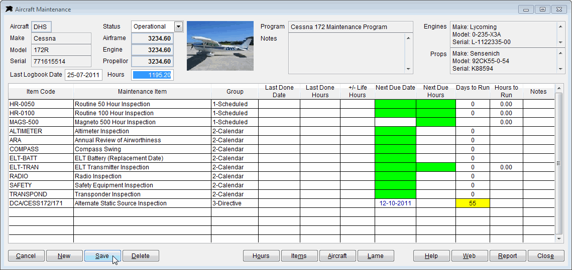
Task: Click the Engine hours field
Action: coord(152,50)
